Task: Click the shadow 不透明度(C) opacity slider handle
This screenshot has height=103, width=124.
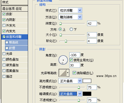Action: 79,100
